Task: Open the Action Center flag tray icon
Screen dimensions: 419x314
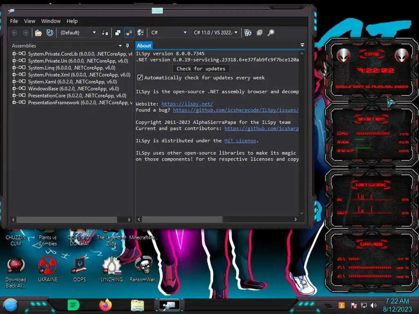Action: click(354, 305)
